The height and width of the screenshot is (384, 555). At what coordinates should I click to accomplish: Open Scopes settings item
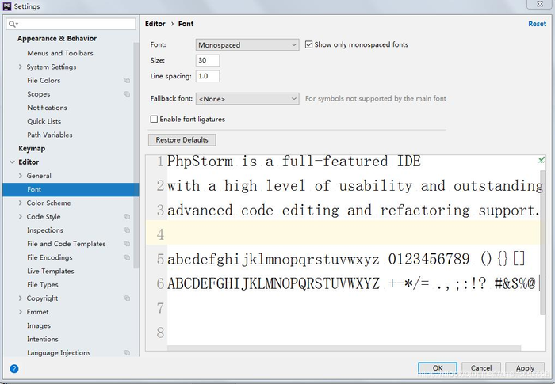[39, 94]
